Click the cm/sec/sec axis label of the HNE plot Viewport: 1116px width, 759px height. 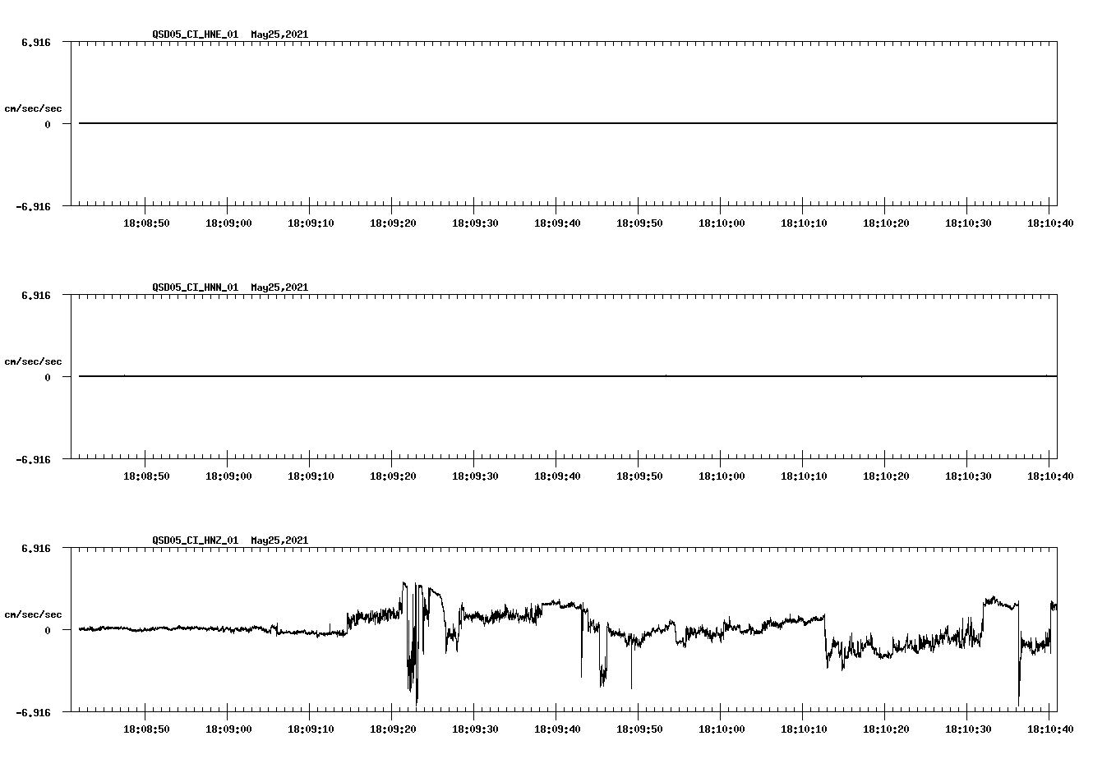click(34, 107)
